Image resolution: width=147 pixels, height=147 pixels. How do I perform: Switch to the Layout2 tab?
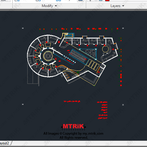4,143
